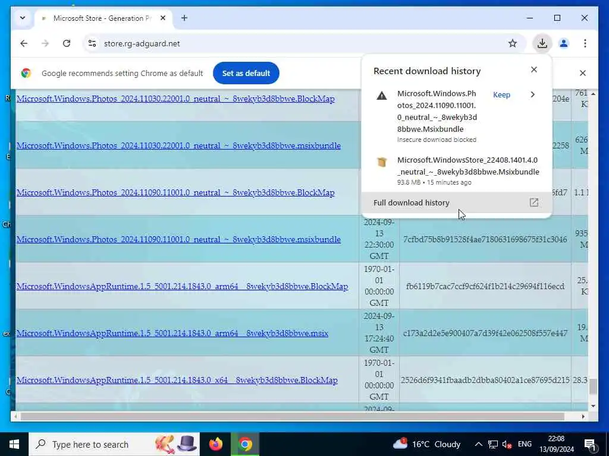Open Photos 2024.11090.11001.0 BlockMap link
The width and height of the screenshot is (609, 456).
(x=175, y=193)
